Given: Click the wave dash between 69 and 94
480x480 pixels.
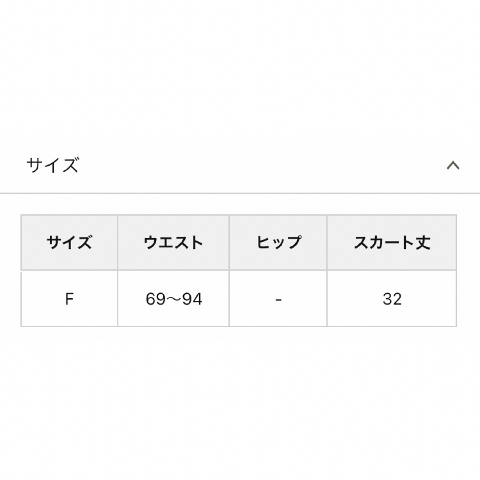Looking at the screenshot, I should (x=174, y=299).
